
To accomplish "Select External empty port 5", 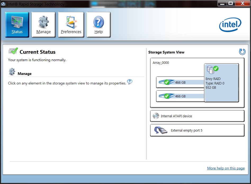I will (197, 131).
